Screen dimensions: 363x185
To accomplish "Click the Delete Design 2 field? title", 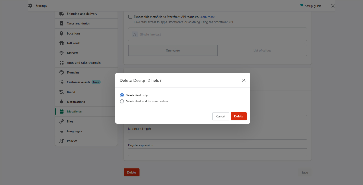I will click(x=140, y=80).
